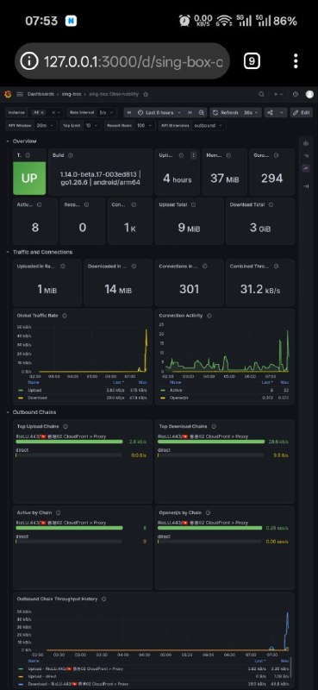Select the Top Upload Chains proxy bar
The image size is (318, 690).
pos(69,442)
